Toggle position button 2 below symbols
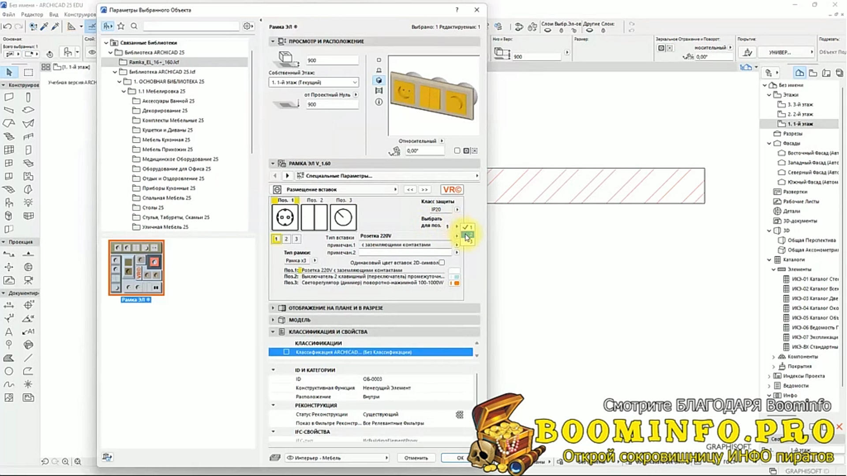 (286, 239)
